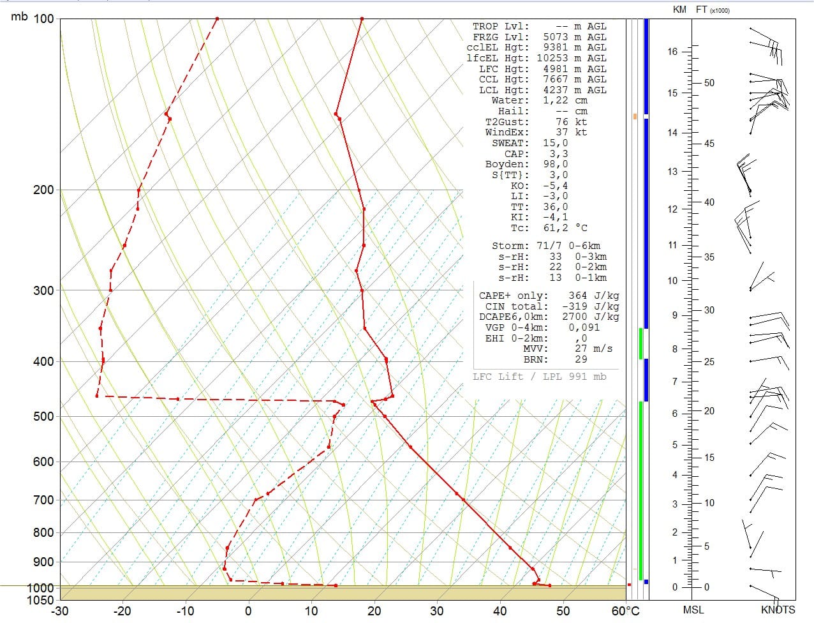Click the "T2Gust" 76 kt value row
The width and height of the screenshot is (814, 623).
coord(536,122)
